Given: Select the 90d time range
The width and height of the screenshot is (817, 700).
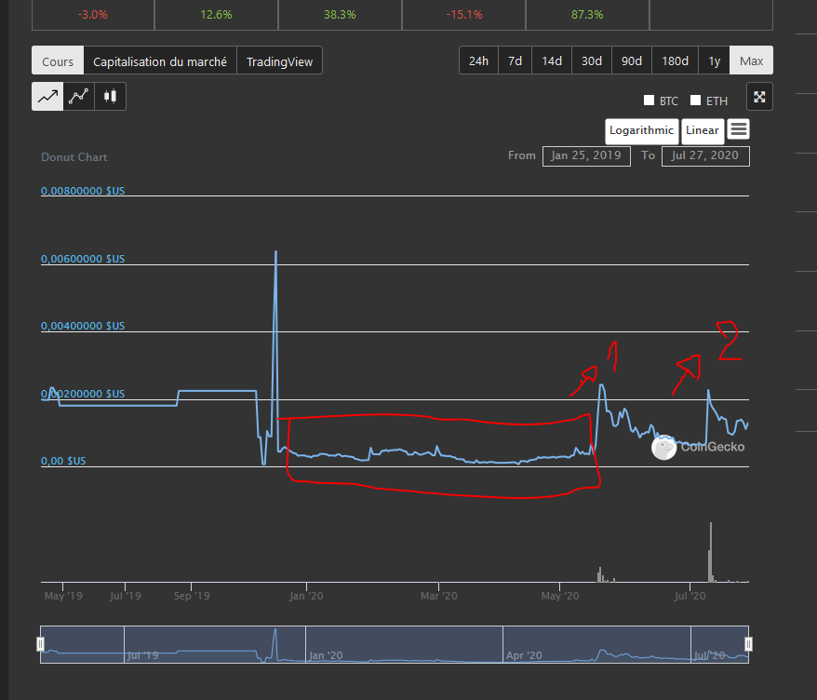Looking at the screenshot, I should (631, 61).
